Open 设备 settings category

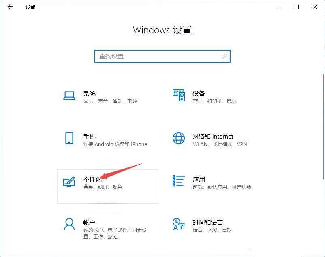(199, 94)
